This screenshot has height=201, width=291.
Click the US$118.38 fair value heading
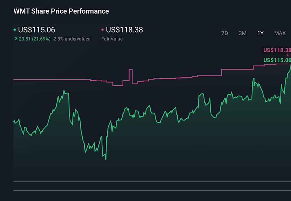(x=125, y=30)
